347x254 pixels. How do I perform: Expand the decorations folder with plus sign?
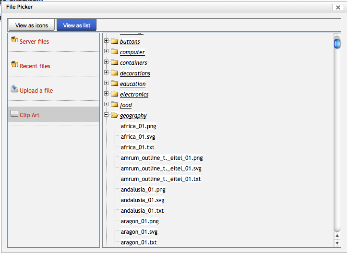[107, 73]
